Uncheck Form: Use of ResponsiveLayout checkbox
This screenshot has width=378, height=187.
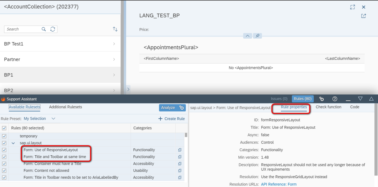pos(4,150)
